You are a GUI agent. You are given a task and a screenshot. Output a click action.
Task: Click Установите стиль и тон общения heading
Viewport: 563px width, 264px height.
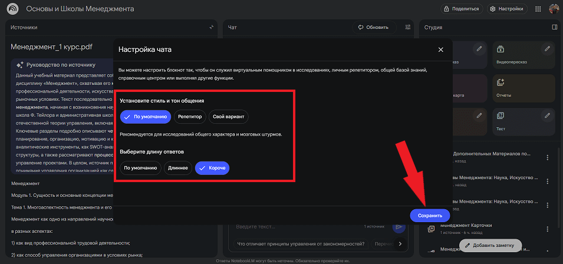coord(162,101)
